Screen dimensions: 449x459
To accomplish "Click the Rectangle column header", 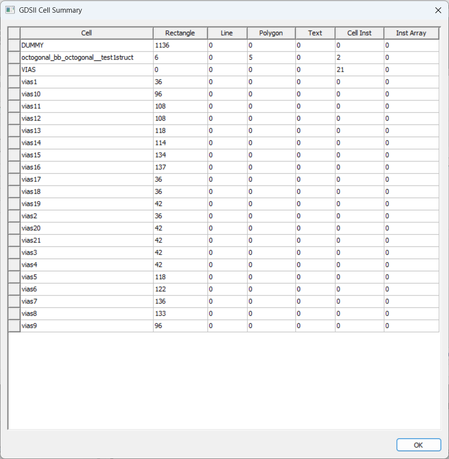I will (180, 33).
